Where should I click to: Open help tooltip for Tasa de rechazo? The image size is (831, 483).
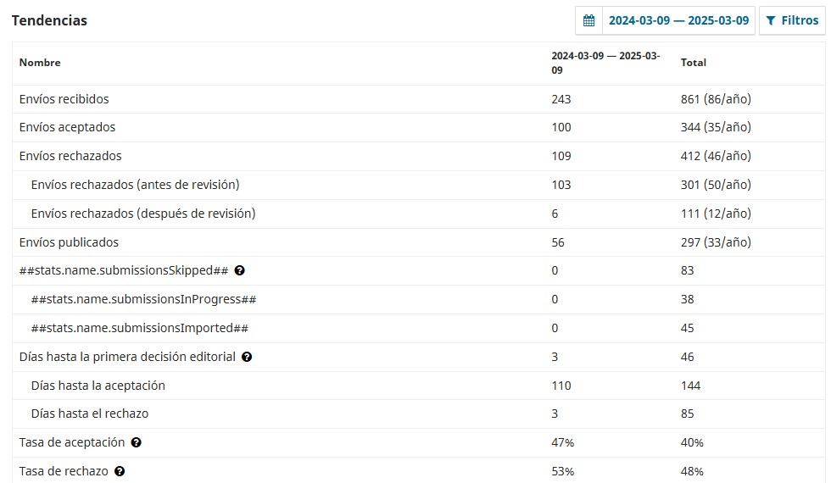point(120,471)
